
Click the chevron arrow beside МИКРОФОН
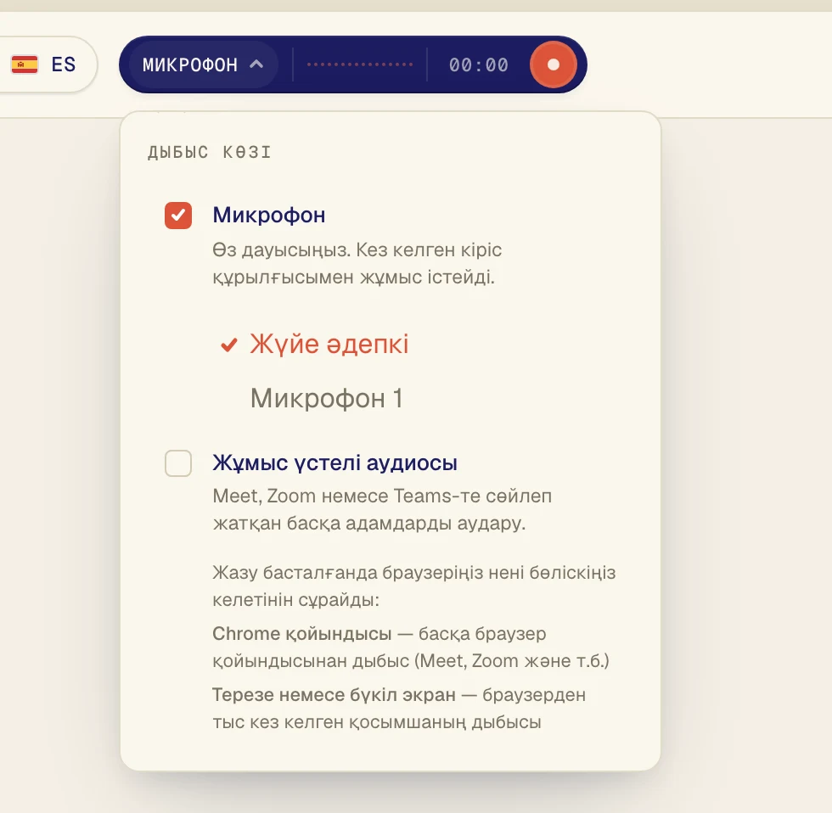[256, 64]
